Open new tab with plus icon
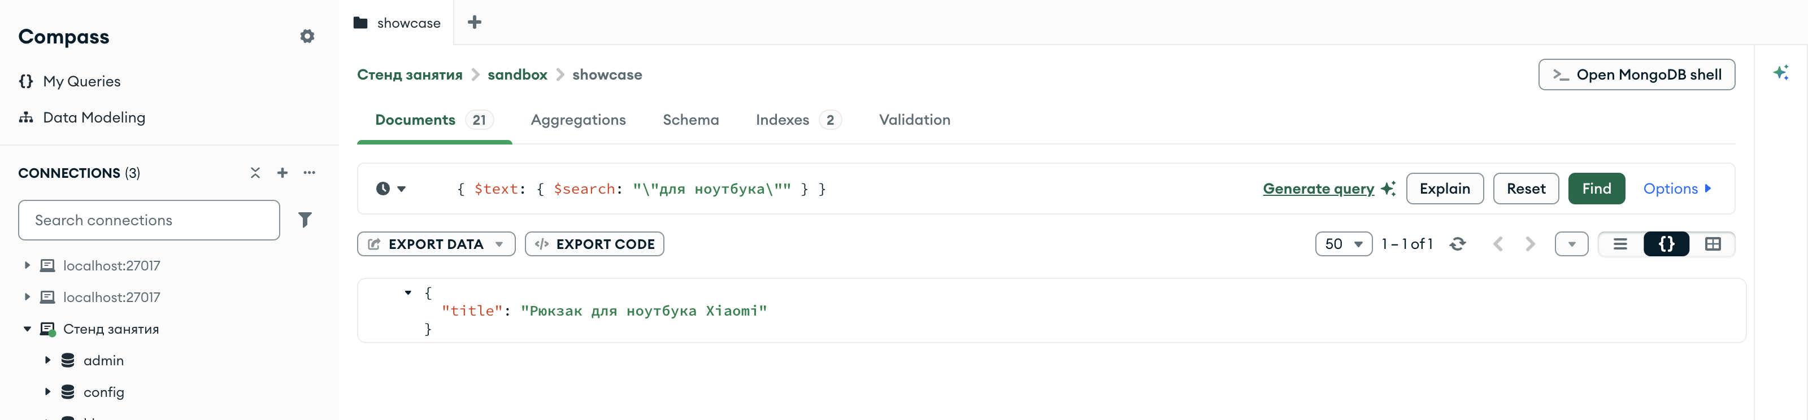 coord(475,23)
